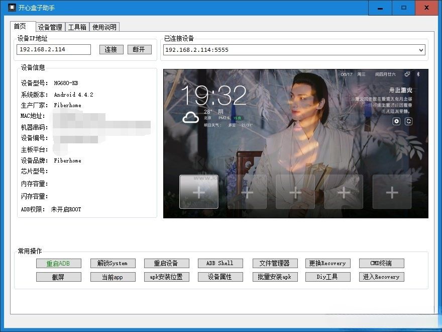Click 解锁System to unlock system partition
442x332 pixels.
point(113,263)
